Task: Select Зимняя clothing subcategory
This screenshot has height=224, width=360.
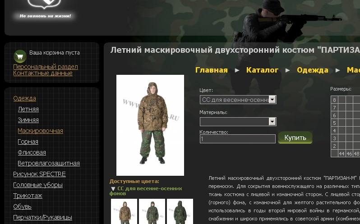Action: tap(28, 120)
